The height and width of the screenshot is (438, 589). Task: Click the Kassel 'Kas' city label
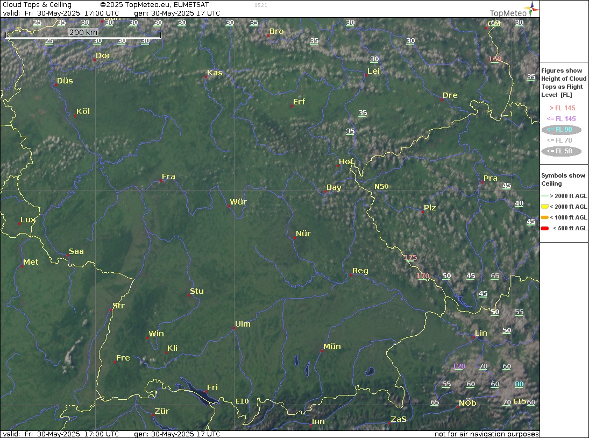(x=215, y=73)
